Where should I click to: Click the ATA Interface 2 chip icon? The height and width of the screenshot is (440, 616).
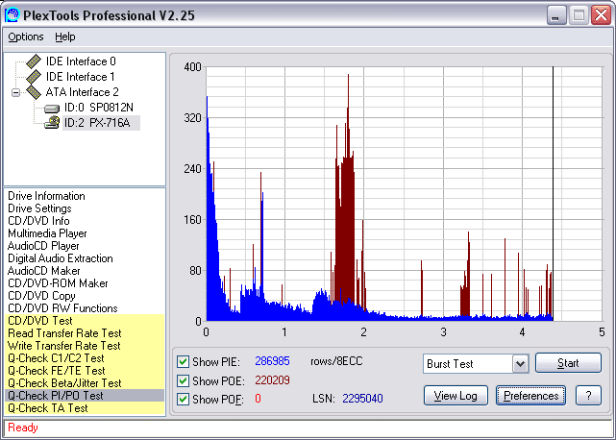(34, 92)
